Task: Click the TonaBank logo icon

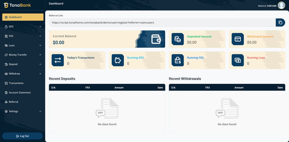Action: click(6, 5)
